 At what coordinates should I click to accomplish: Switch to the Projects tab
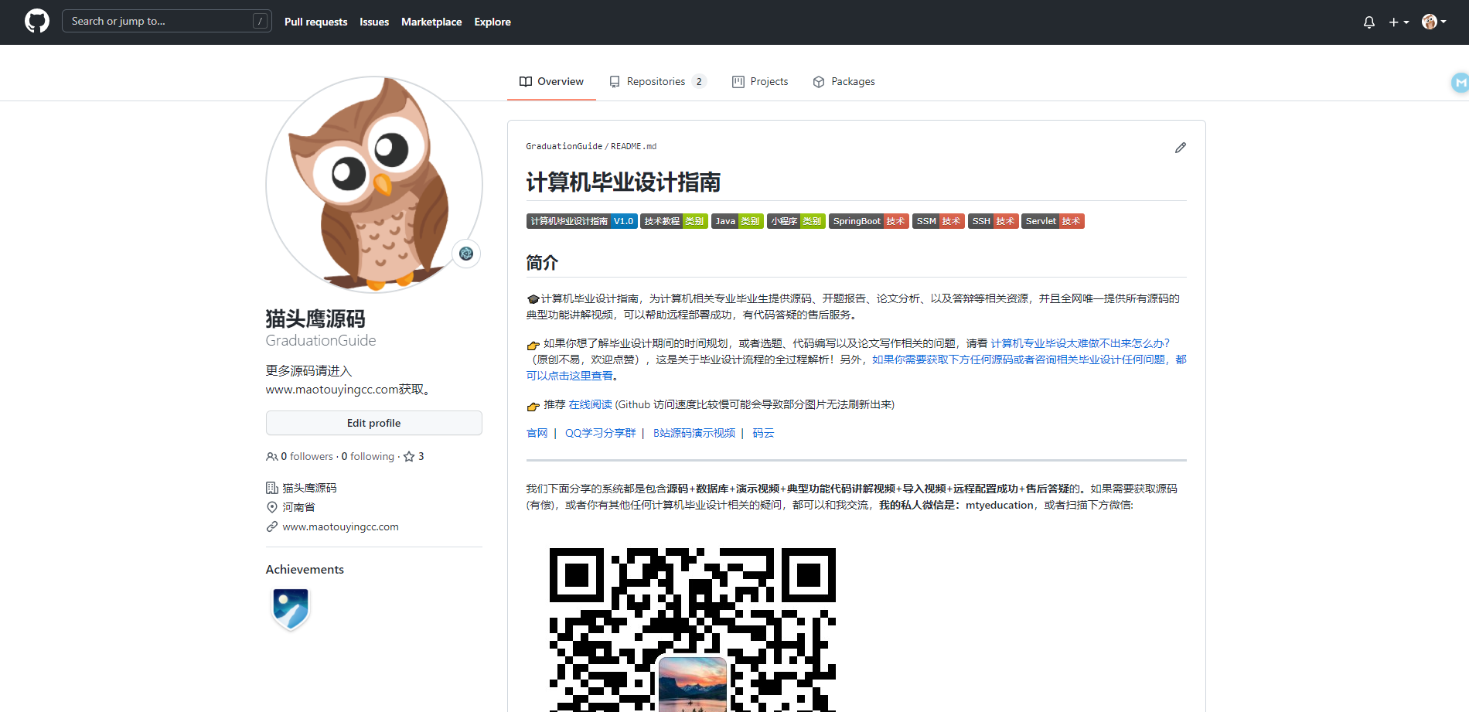coord(760,81)
